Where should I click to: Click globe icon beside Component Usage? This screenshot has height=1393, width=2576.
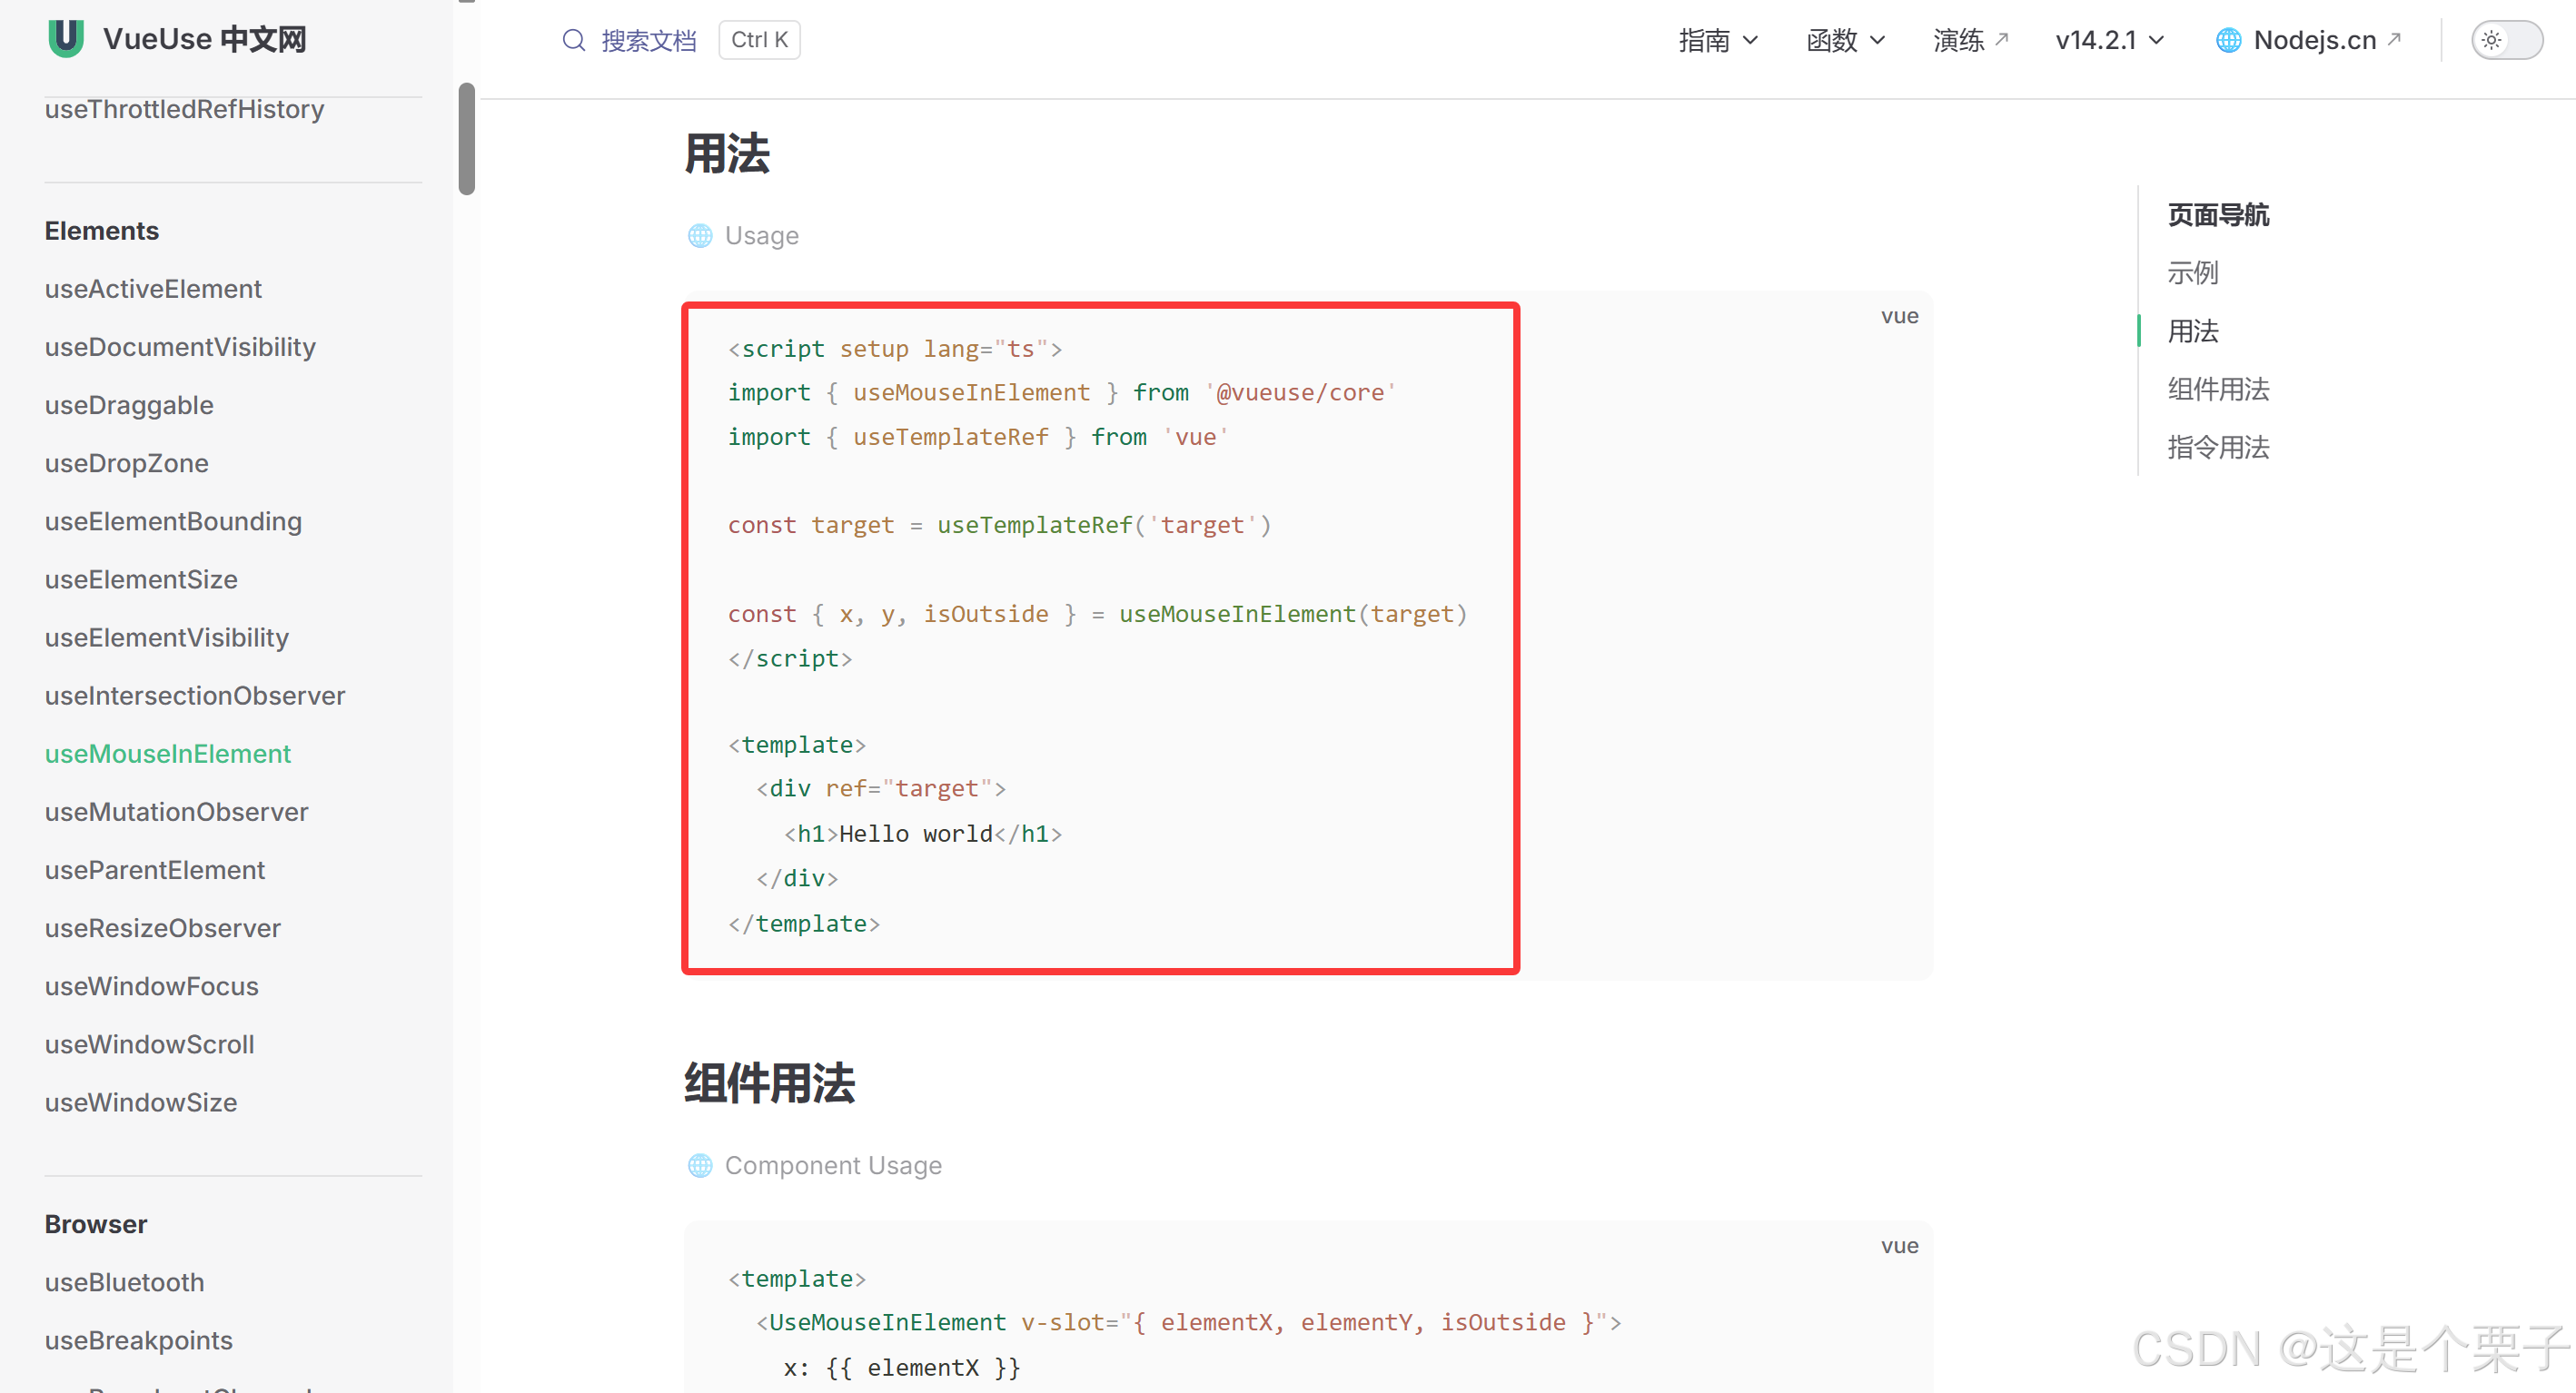[700, 1165]
